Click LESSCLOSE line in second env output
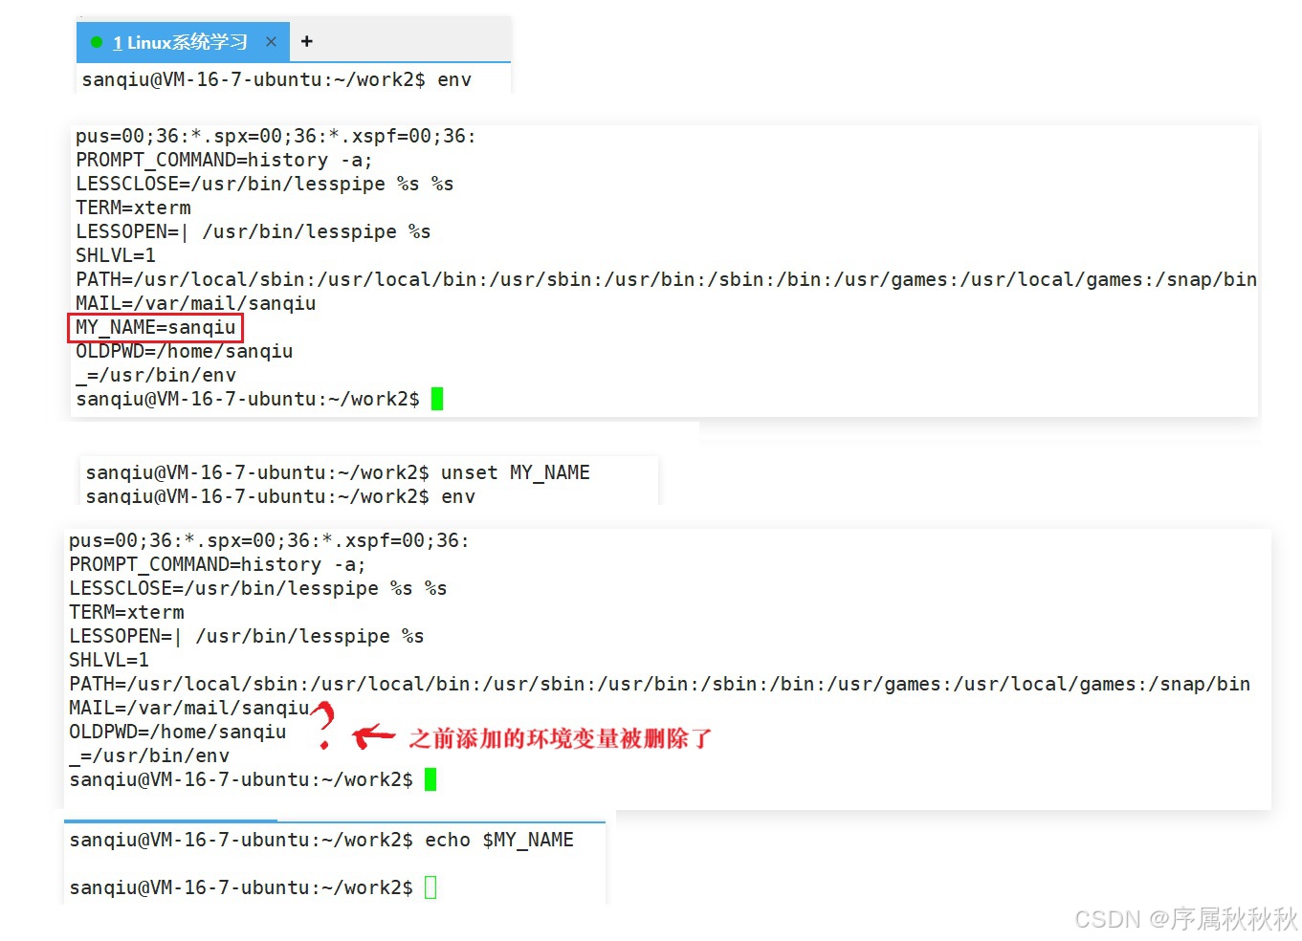Screen dimensions: 1302x941 [258, 588]
